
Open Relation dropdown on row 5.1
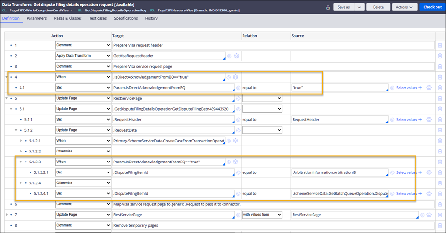tap(262, 109)
